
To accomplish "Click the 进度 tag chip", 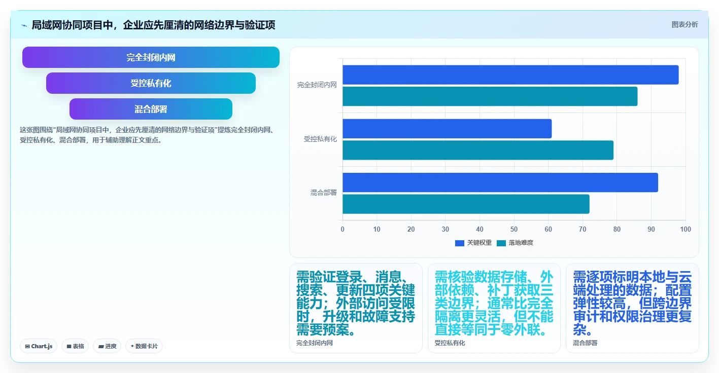I will tap(107, 346).
